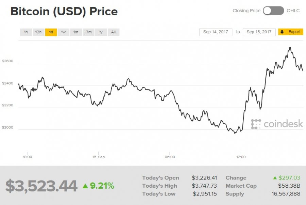This screenshot has width=306, height=205.
Task: Select the 1h time range tab
Action: pyautogui.click(x=26, y=32)
